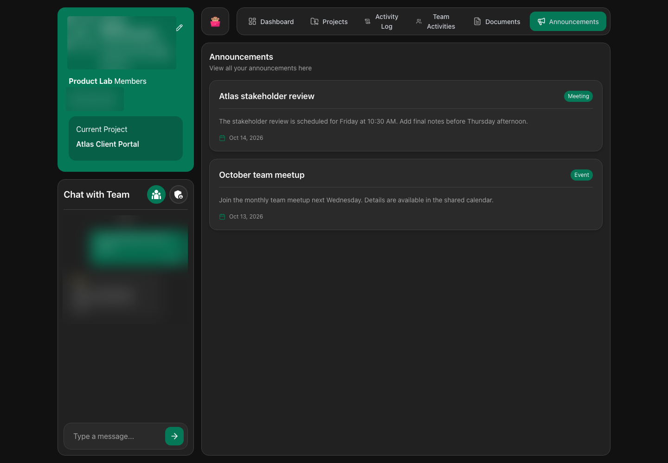
Task: Click the pink avatar logo icon
Action: coord(215,21)
